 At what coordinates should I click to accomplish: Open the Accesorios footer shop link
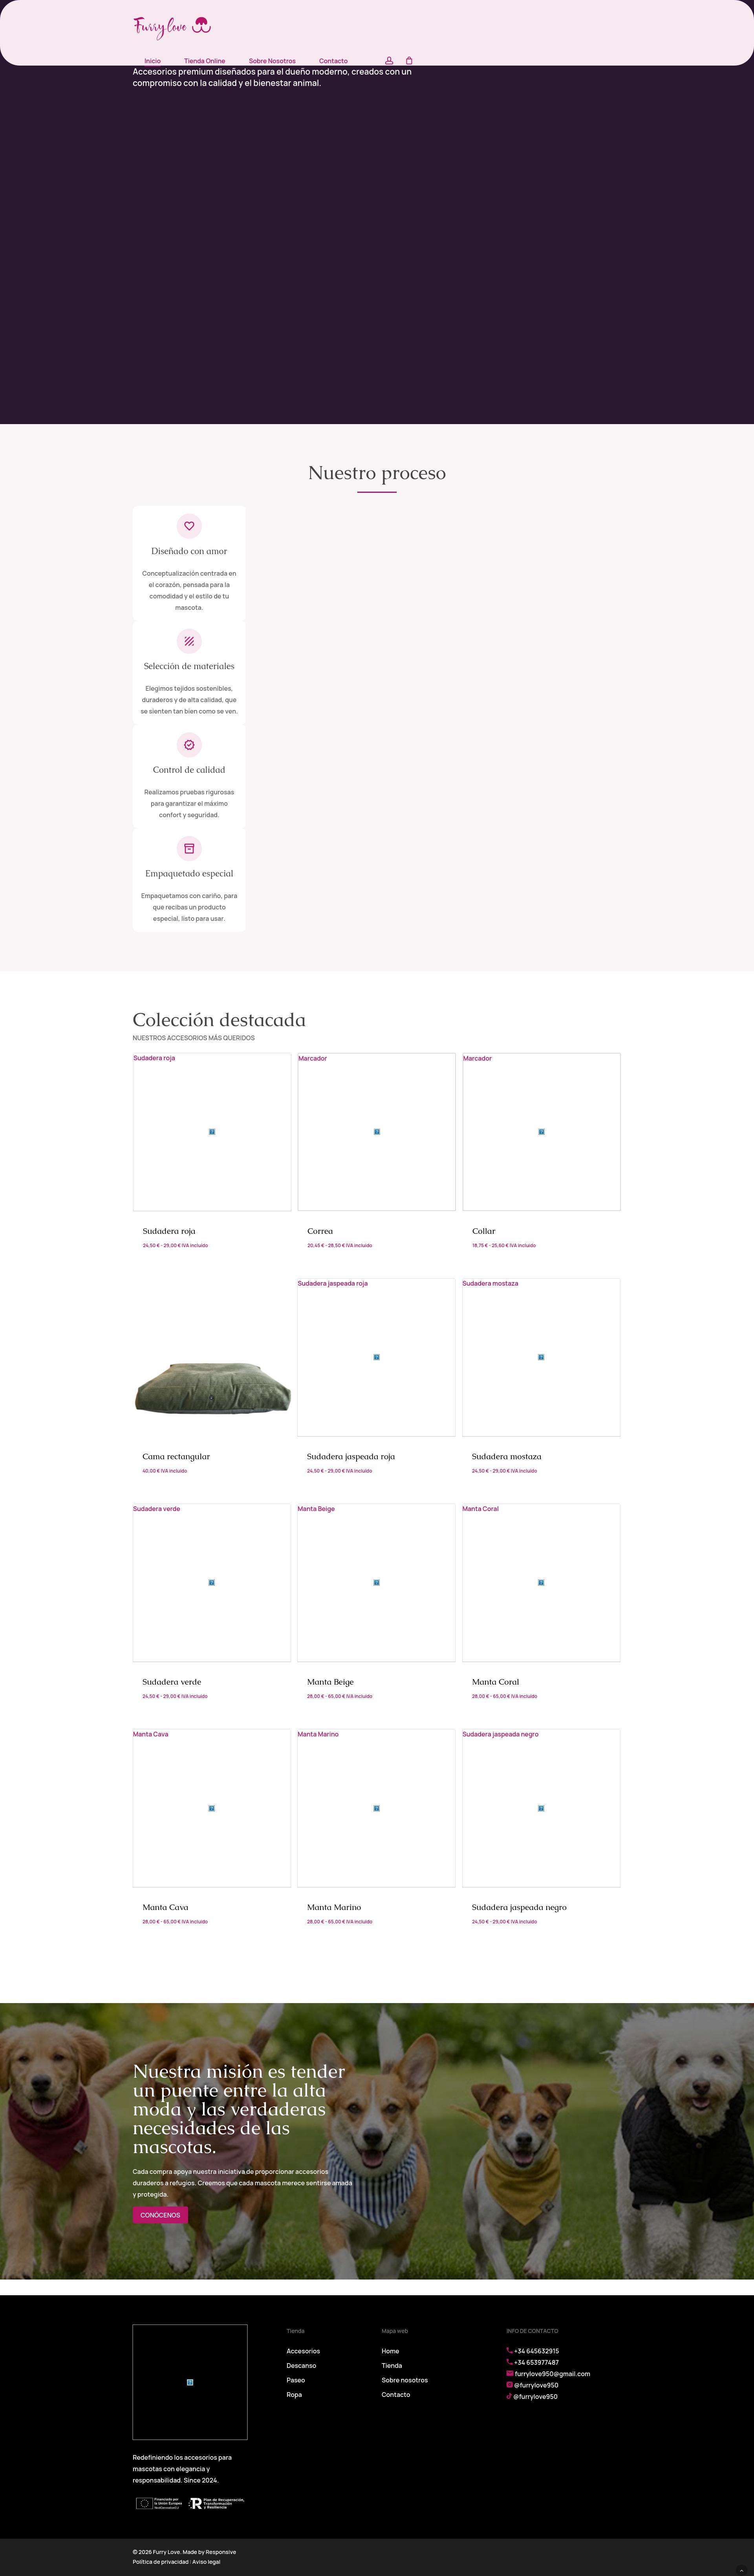pyautogui.click(x=303, y=2351)
